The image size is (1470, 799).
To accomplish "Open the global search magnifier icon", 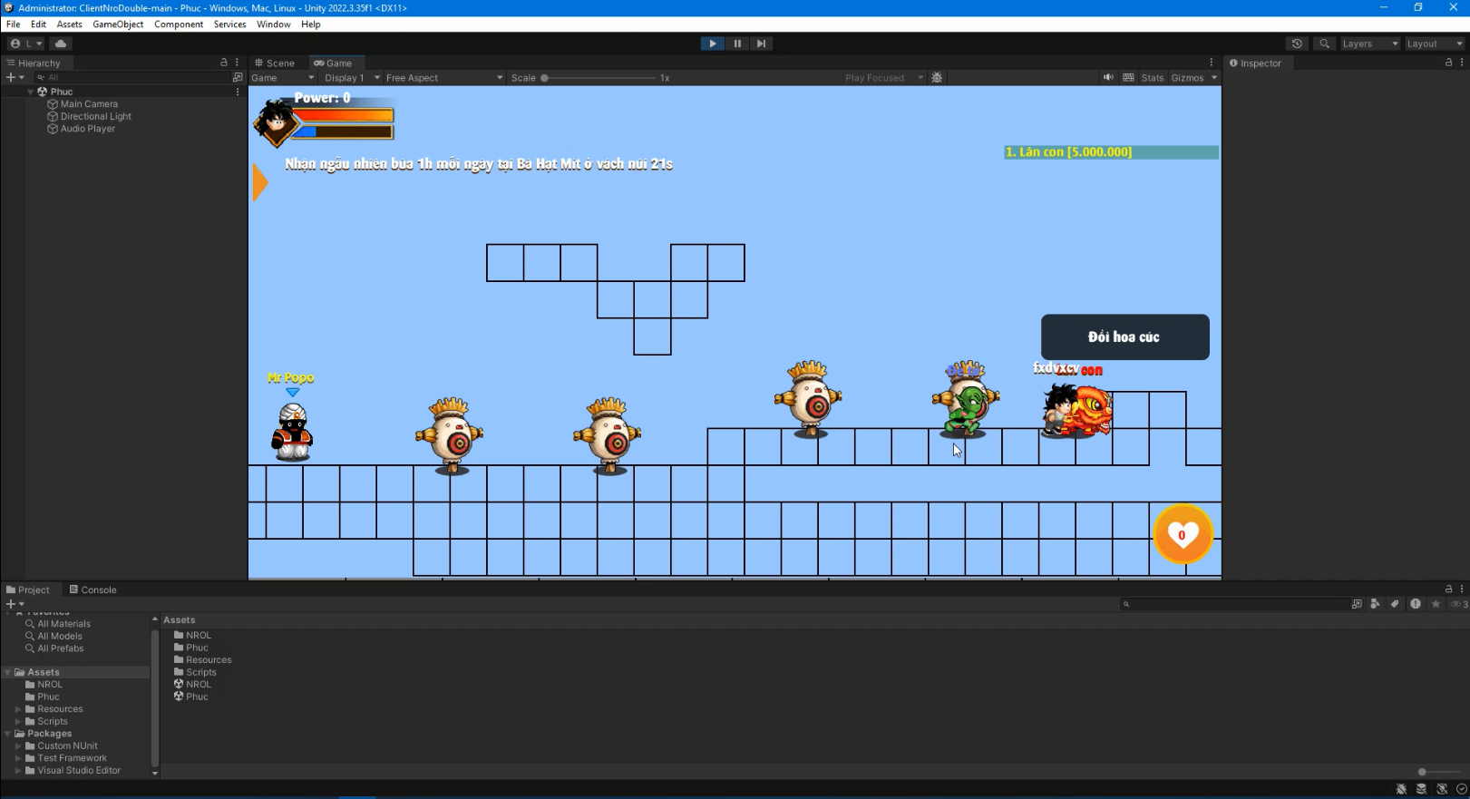I will point(1325,44).
